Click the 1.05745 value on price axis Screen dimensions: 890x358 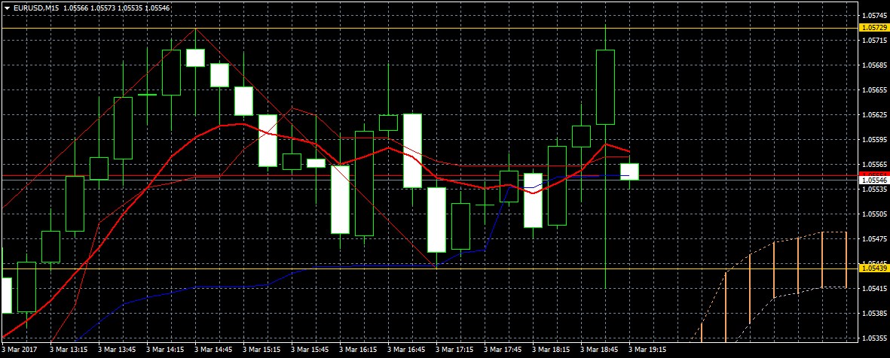pos(874,15)
